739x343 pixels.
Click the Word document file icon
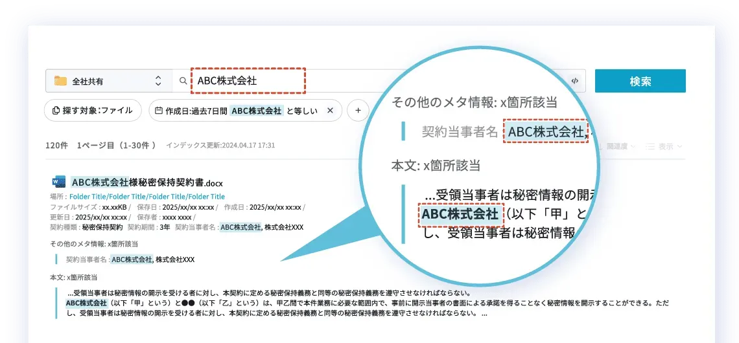[58, 182]
